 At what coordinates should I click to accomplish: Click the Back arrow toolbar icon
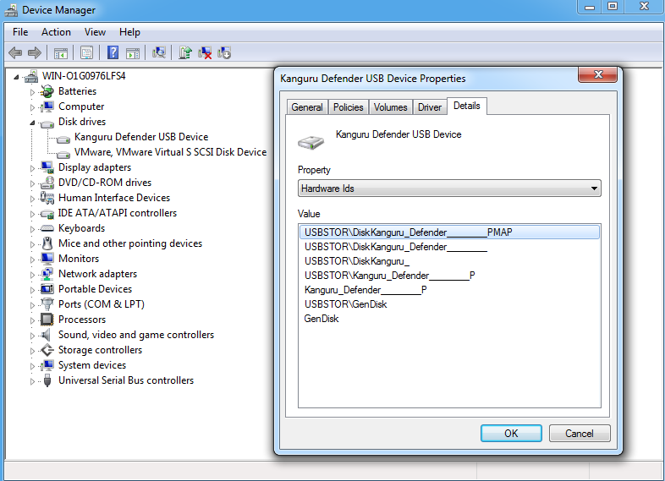15,52
